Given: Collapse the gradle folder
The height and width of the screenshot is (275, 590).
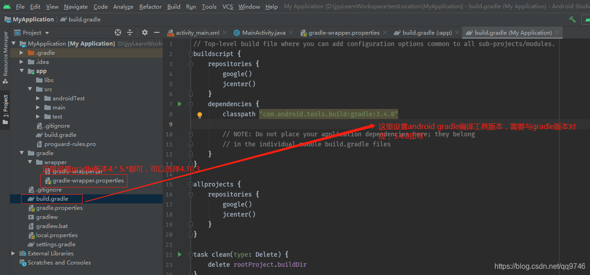Looking at the screenshot, I should click(x=21, y=153).
